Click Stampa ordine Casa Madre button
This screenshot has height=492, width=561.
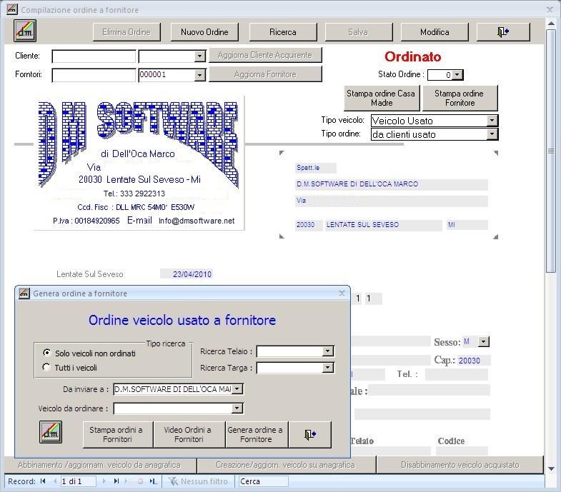(x=382, y=98)
